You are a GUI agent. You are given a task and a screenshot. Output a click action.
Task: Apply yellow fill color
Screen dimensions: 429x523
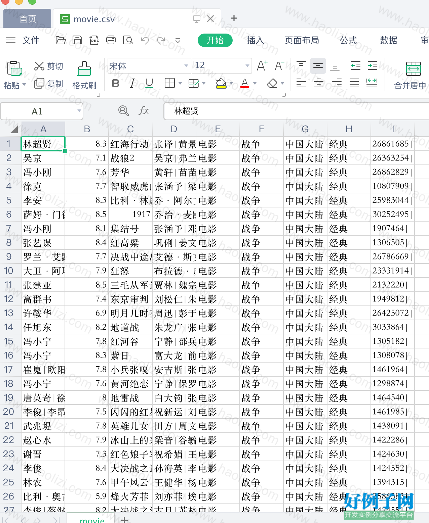tap(221, 83)
